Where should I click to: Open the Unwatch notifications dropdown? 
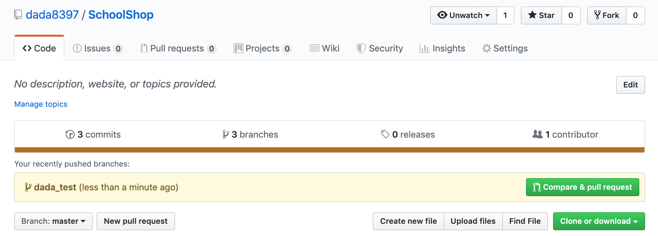point(464,15)
